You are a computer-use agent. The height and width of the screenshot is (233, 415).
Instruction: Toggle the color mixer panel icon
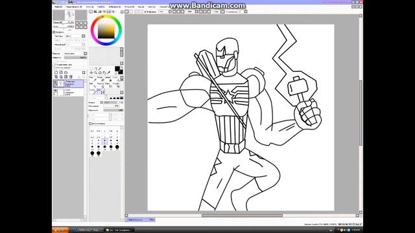(104, 12)
